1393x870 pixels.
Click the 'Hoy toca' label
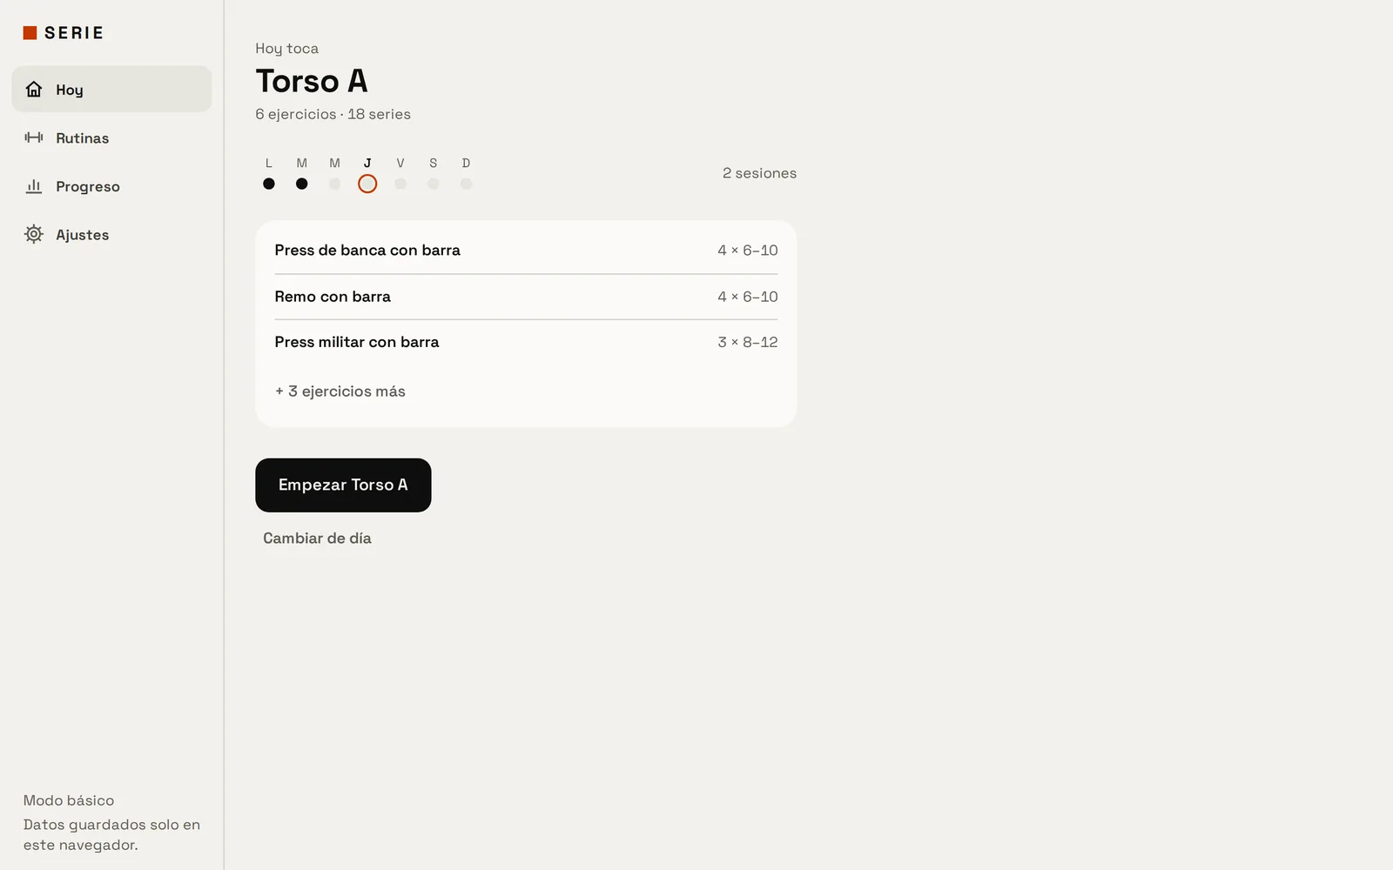286,49
